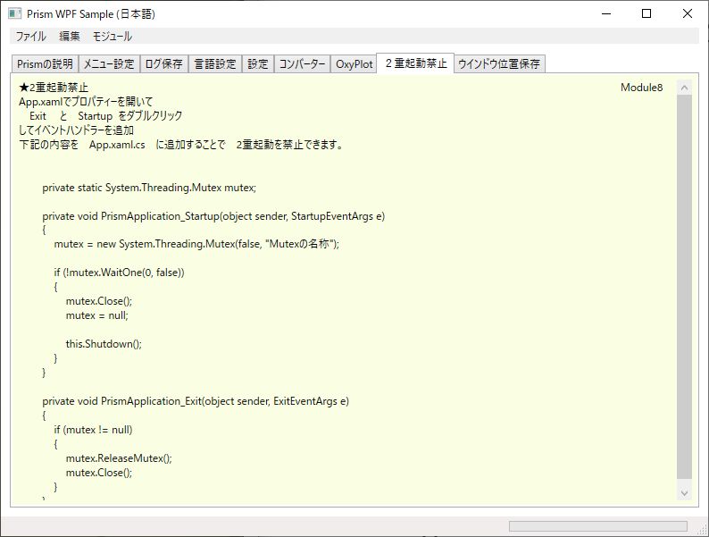Click the PrismApplication_Startup method signature
709x537 pixels.
(213, 216)
